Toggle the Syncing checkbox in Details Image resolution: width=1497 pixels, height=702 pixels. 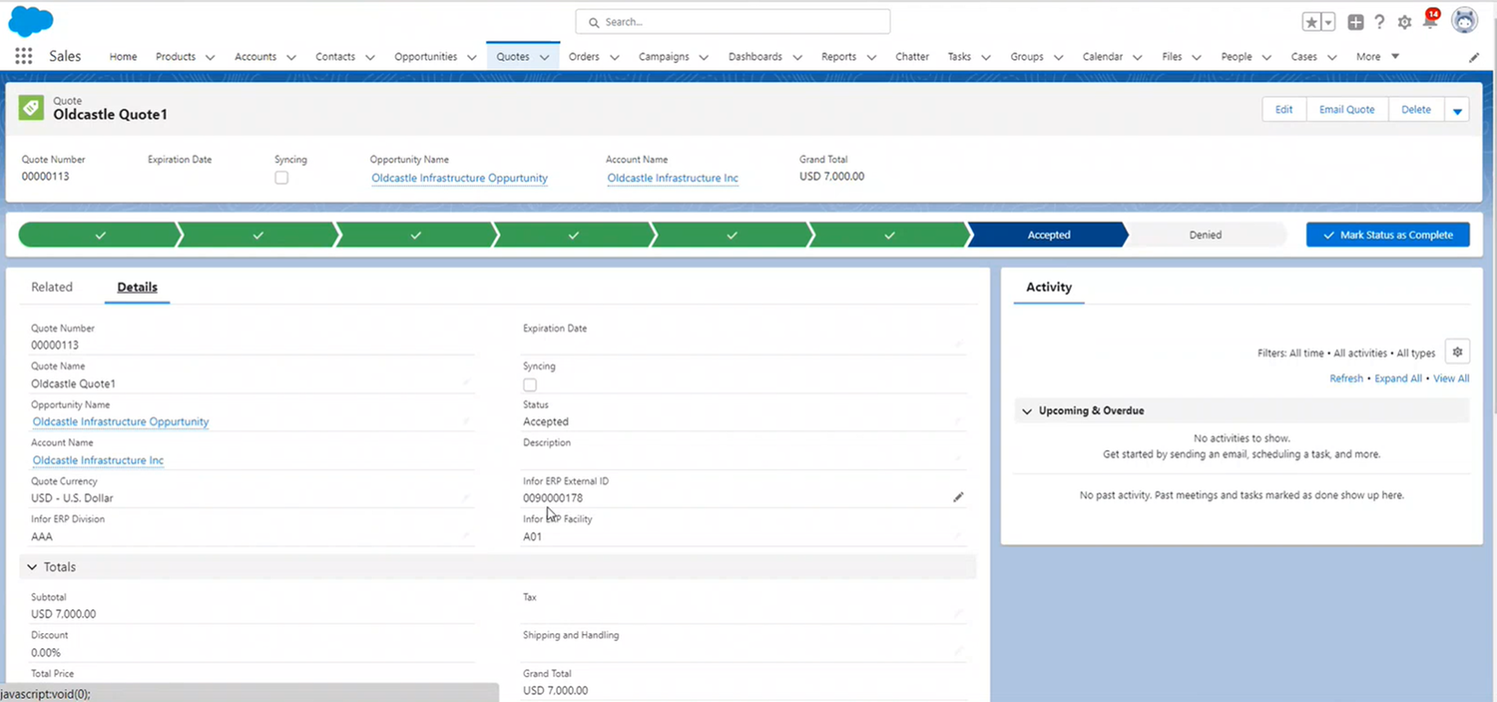[x=529, y=384]
